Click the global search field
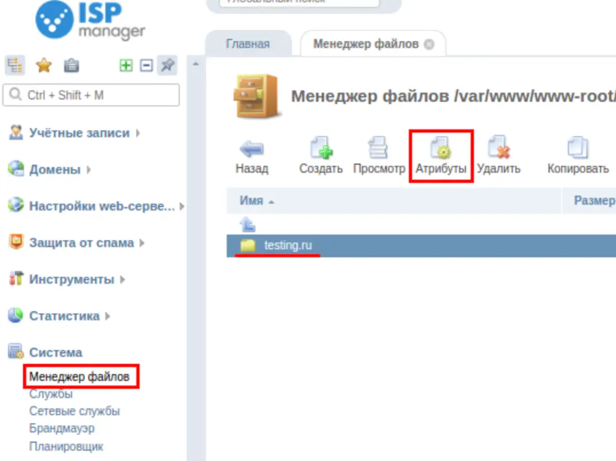The height and width of the screenshot is (461, 616). click(x=299, y=2)
